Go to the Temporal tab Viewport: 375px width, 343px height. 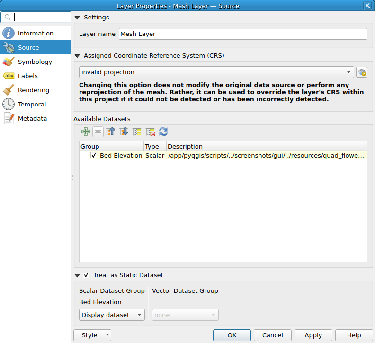[32, 105]
